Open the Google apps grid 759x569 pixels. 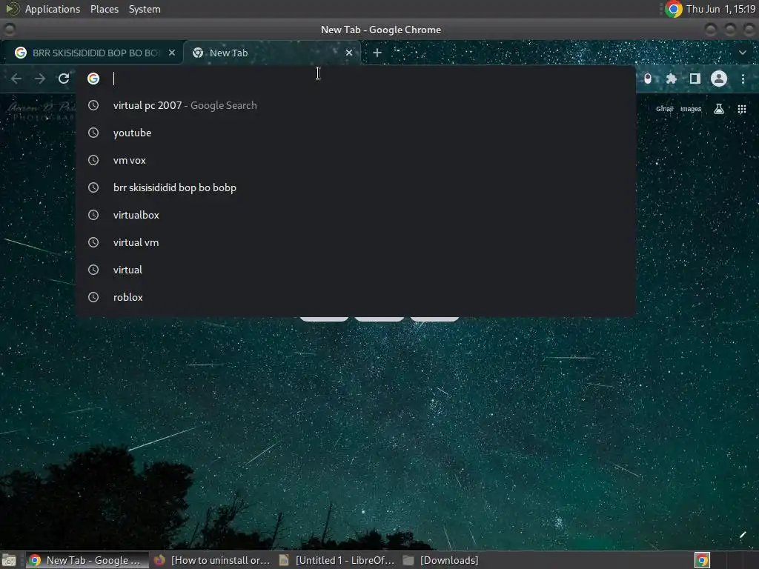[x=741, y=109]
